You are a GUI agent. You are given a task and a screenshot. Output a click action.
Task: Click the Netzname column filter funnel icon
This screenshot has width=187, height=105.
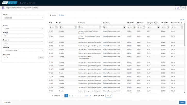tap(100, 27)
